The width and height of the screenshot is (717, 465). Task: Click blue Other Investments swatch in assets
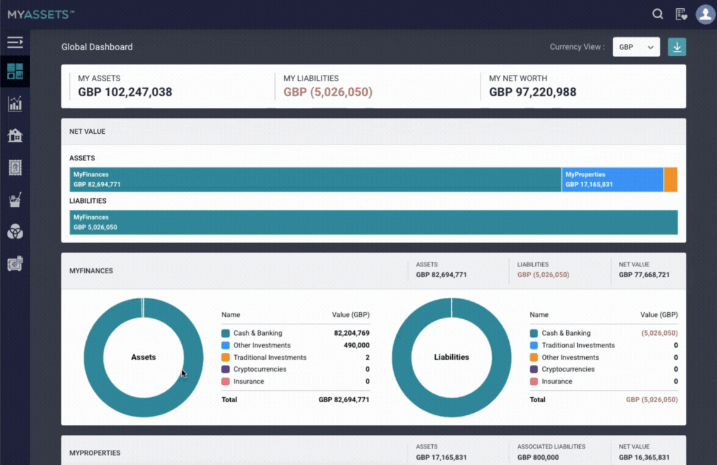(x=225, y=346)
